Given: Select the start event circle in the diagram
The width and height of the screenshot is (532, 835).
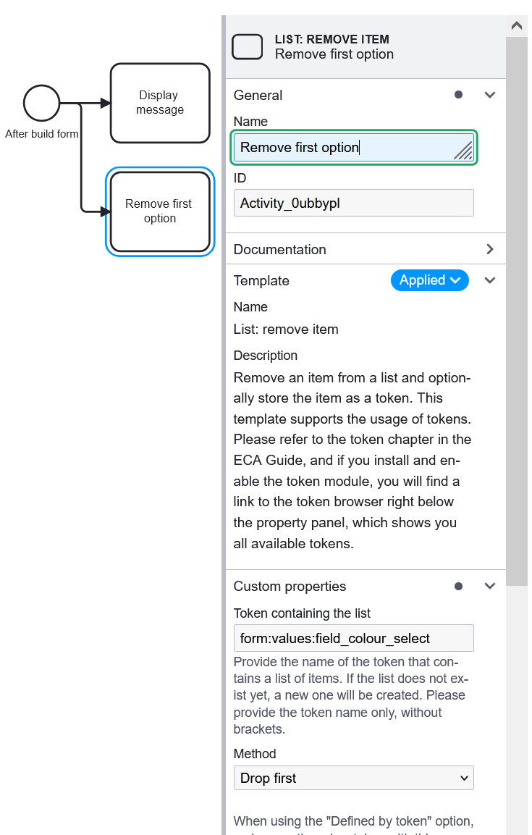Looking at the screenshot, I should point(42,104).
